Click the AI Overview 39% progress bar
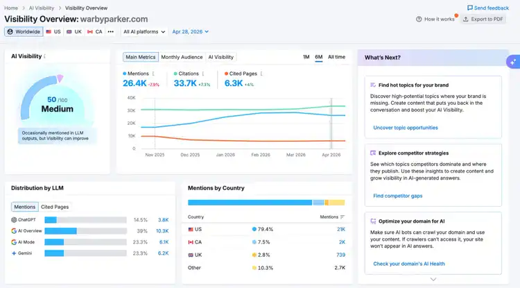The image size is (520, 288). click(85, 231)
